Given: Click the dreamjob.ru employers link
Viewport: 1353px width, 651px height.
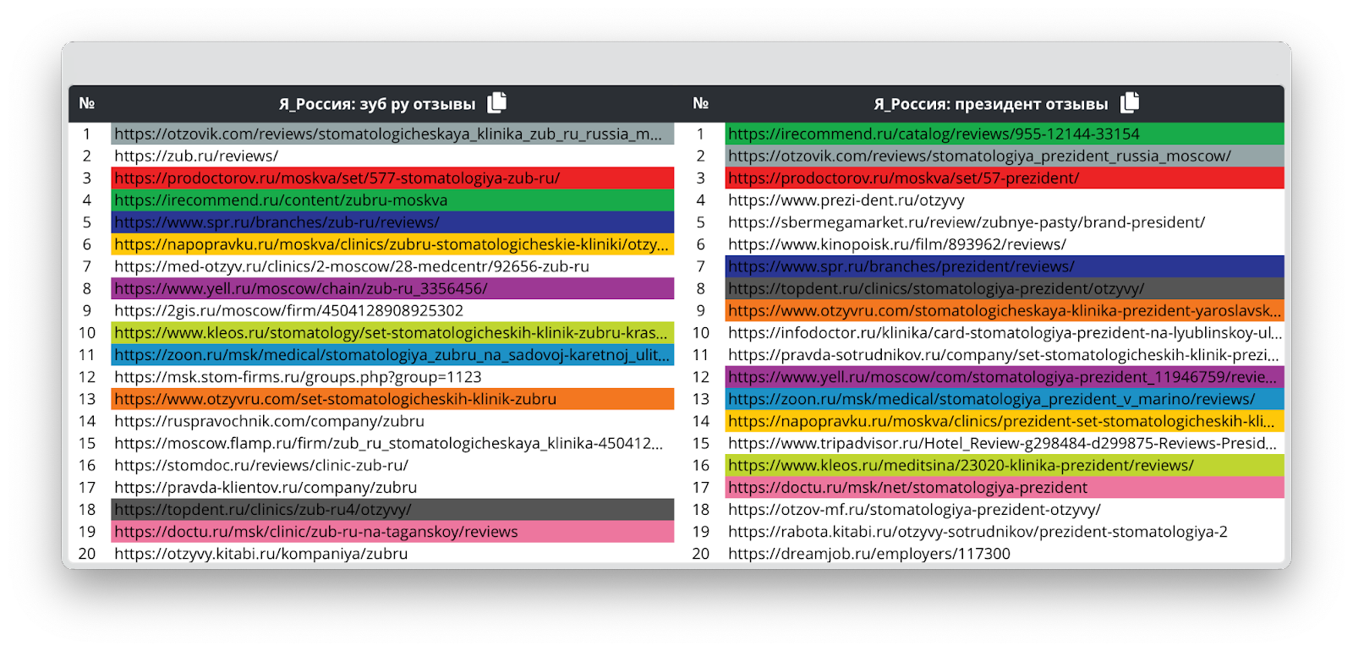Looking at the screenshot, I should point(868,554).
